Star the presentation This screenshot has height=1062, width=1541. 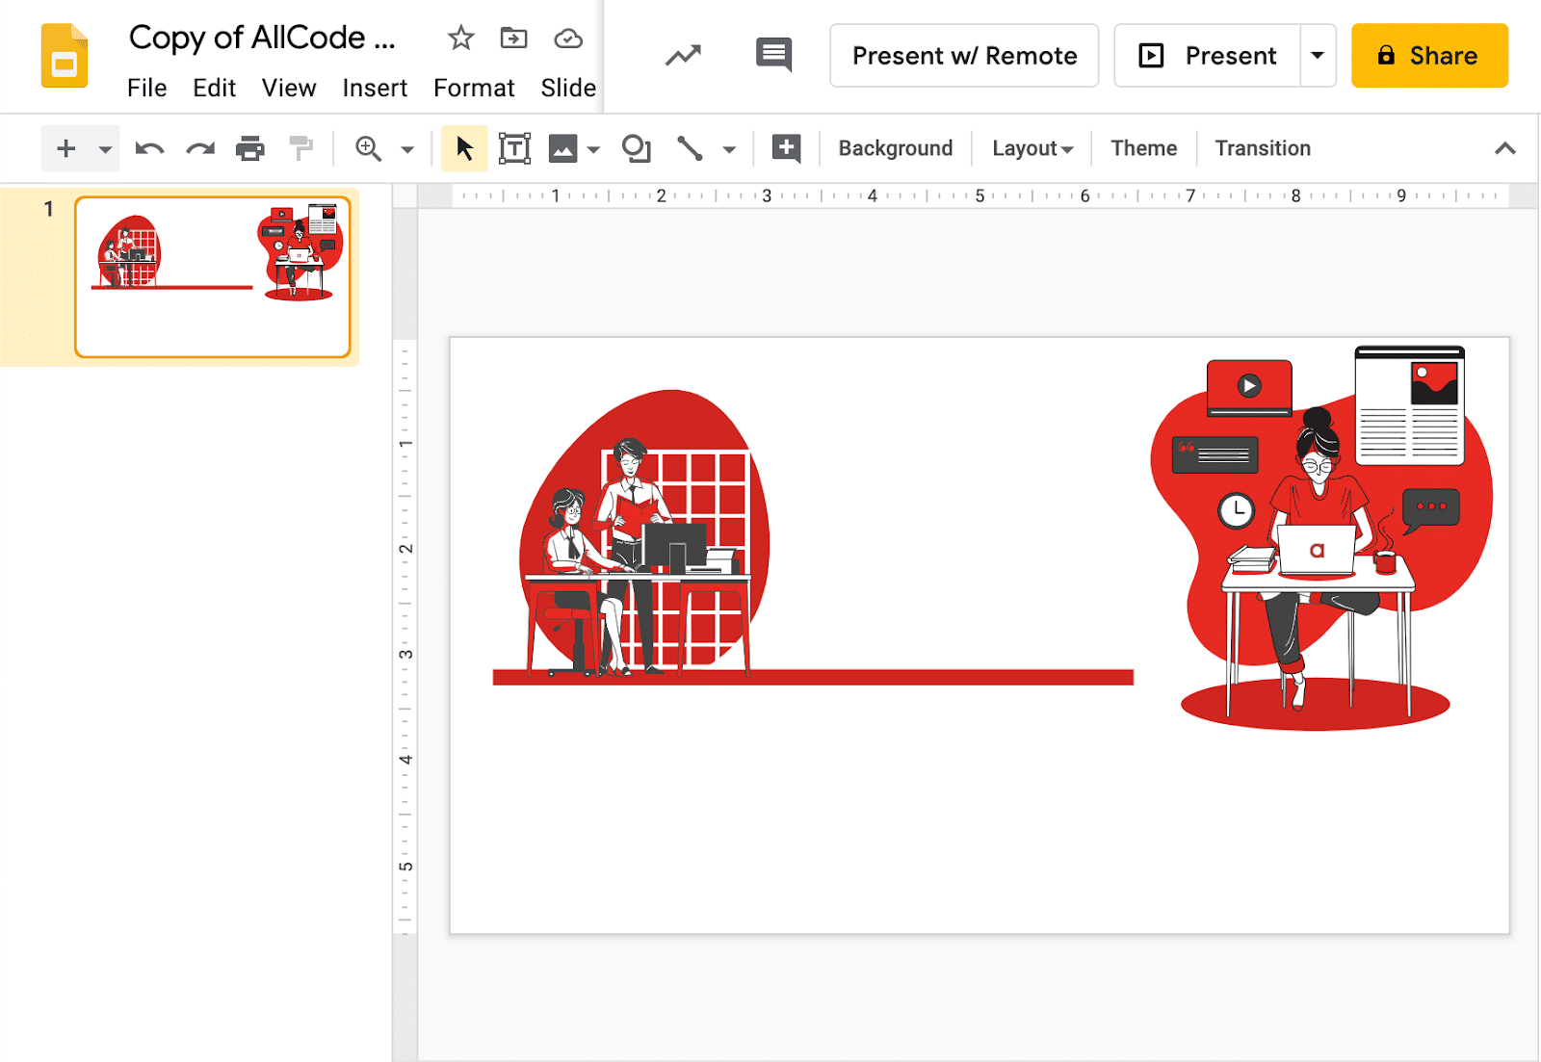[x=459, y=38]
